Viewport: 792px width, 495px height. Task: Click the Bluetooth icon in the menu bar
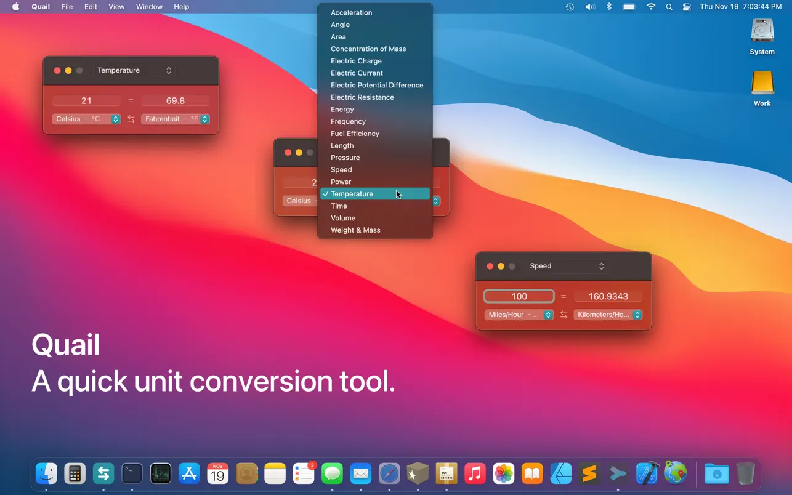pyautogui.click(x=608, y=7)
